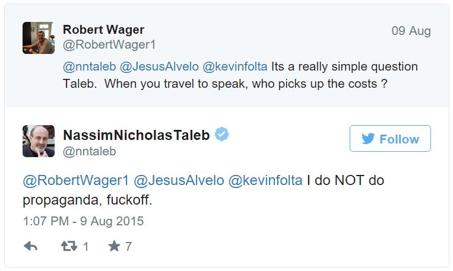Click the favorite star icon

click(x=114, y=246)
